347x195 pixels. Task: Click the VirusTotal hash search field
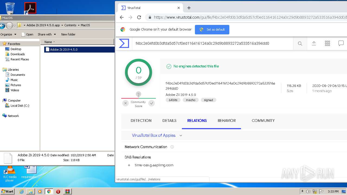(x=213, y=43)
